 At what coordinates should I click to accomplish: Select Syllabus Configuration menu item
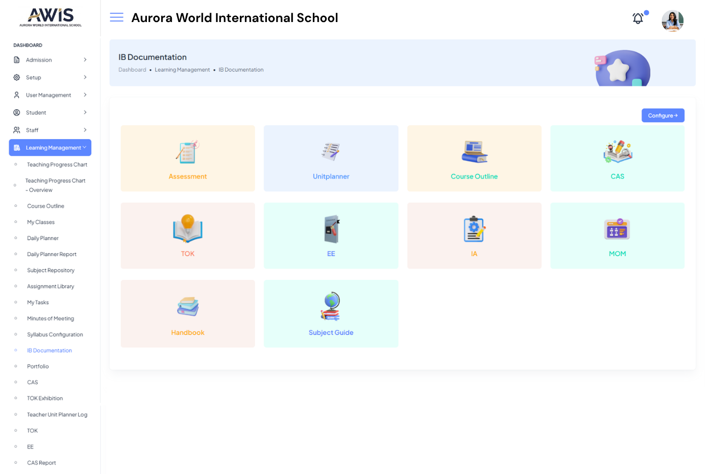click(x=55, y=334)
